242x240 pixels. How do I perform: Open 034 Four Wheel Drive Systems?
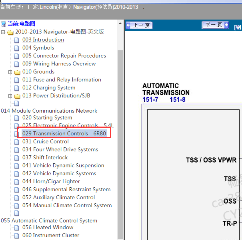pos(60,150)
